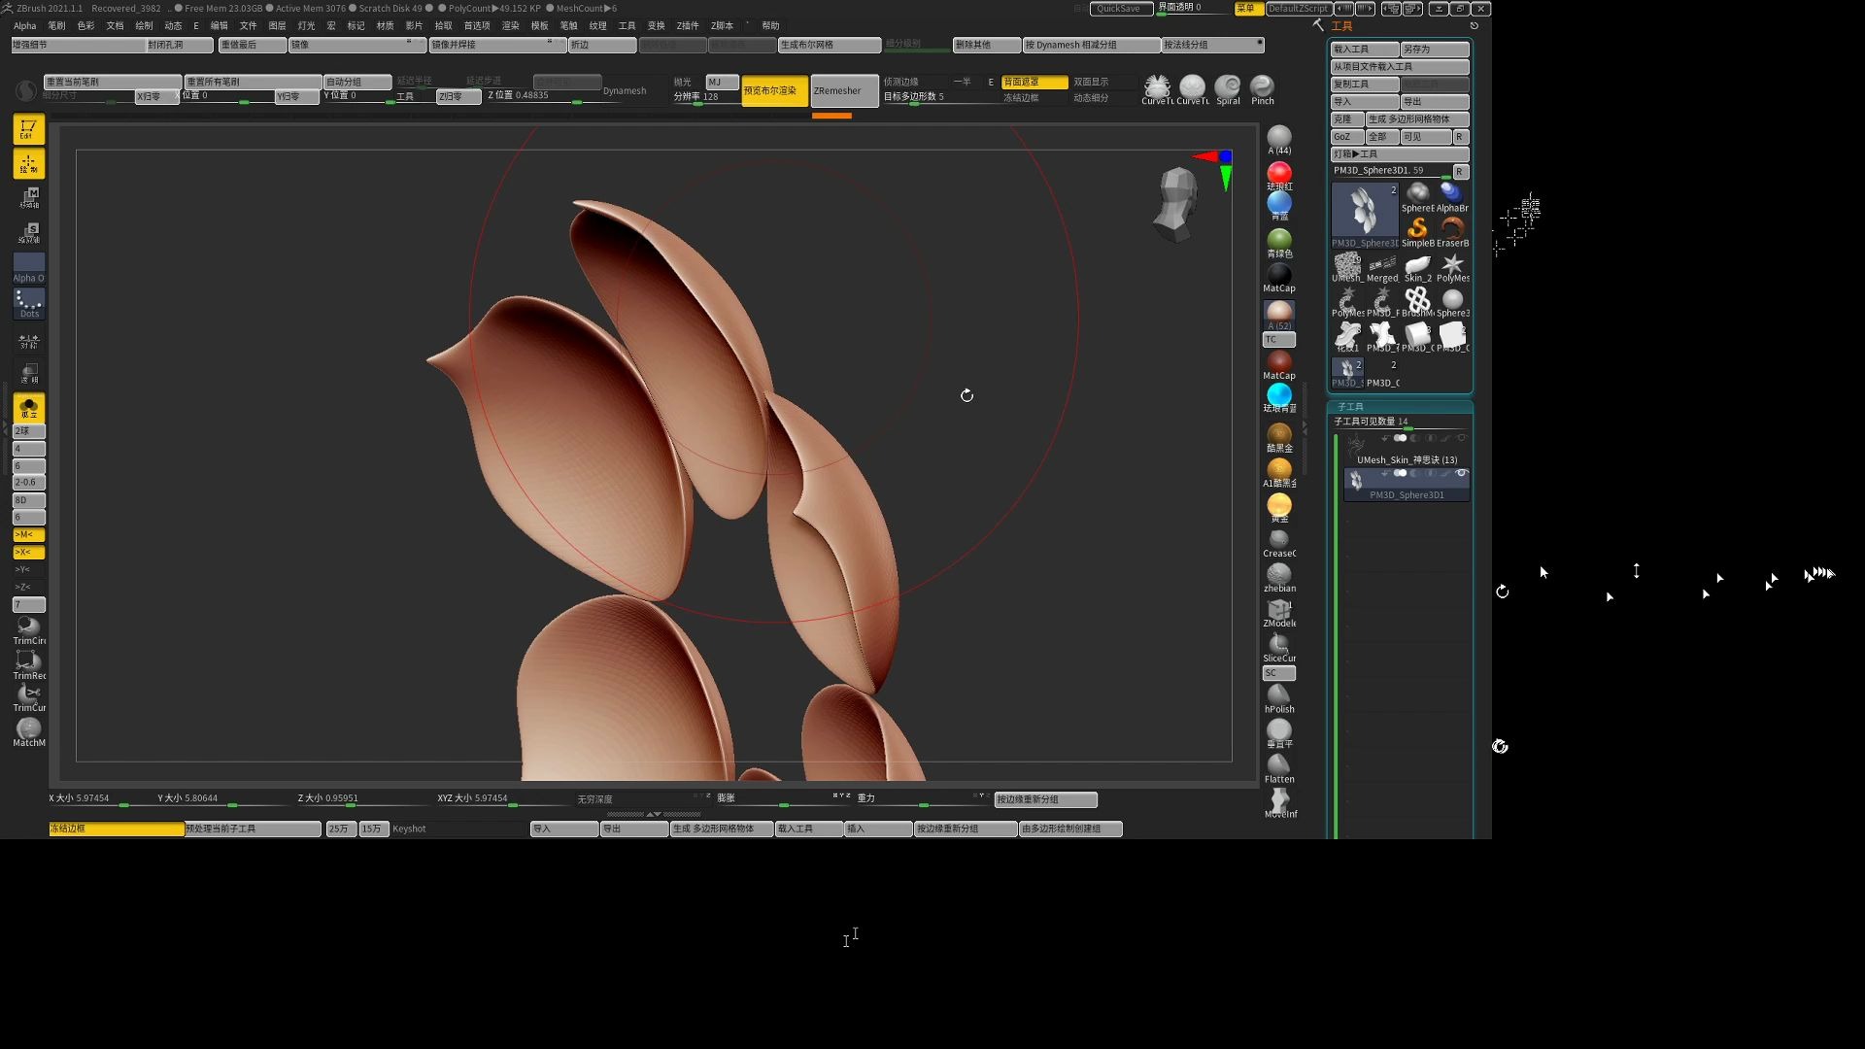
Task: Select the Merged tool thumbnail
Action: [1382, 267]
